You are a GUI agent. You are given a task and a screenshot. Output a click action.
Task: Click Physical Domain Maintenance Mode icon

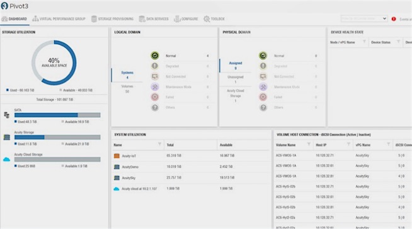coord(263,86)
